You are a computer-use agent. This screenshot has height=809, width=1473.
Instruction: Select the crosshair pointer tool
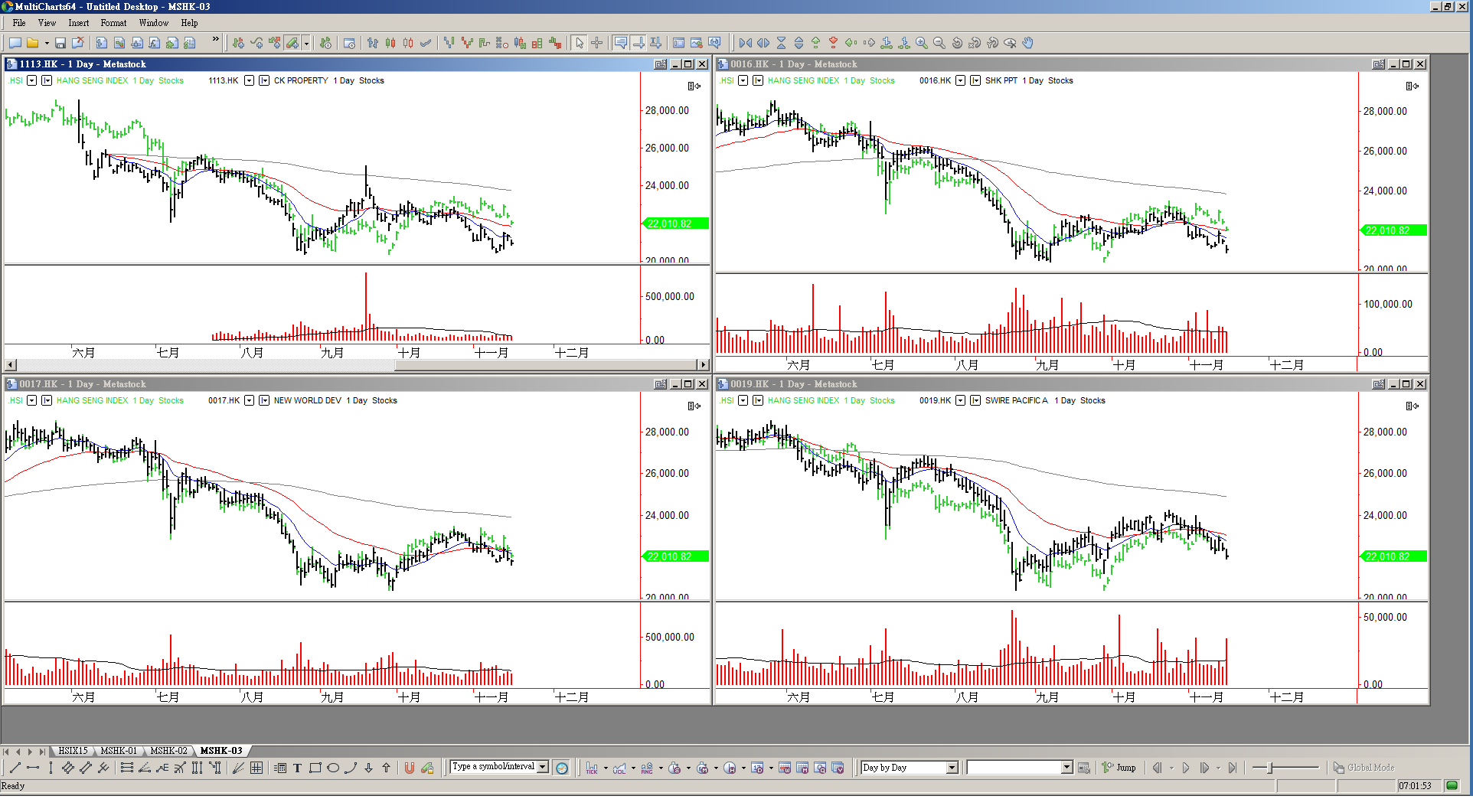pyautogui.click(x=597, y=44)
